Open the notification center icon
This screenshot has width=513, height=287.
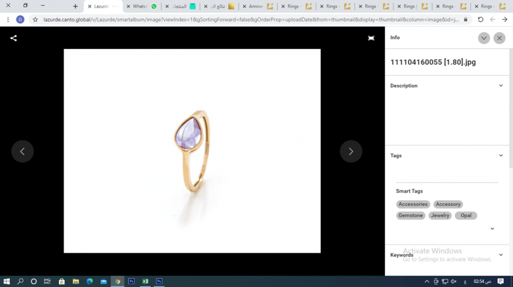500,281
